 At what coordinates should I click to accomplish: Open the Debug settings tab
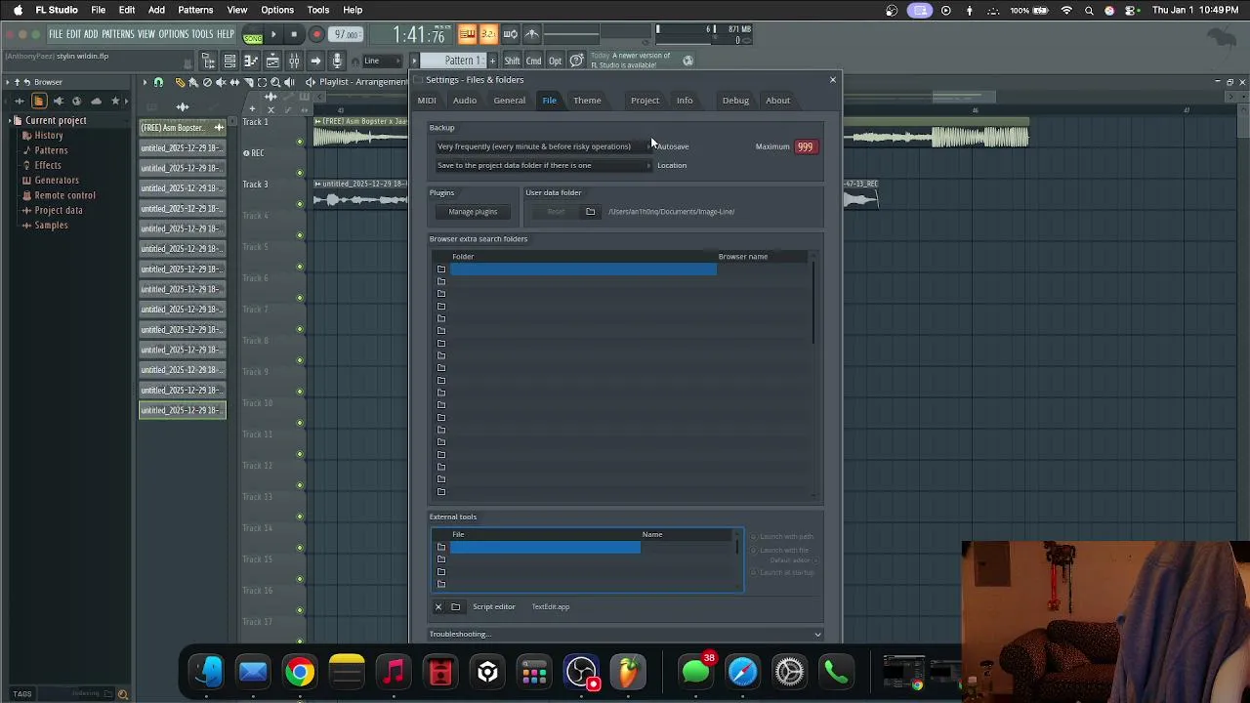[735, 101]
